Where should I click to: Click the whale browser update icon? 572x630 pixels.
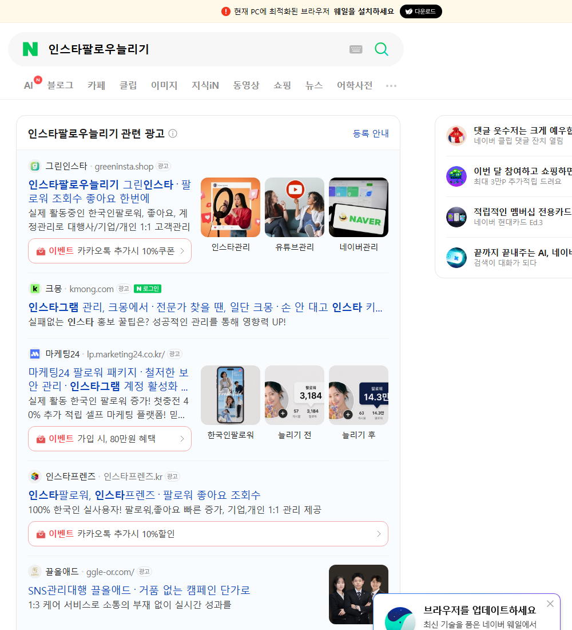pos(400,619)
